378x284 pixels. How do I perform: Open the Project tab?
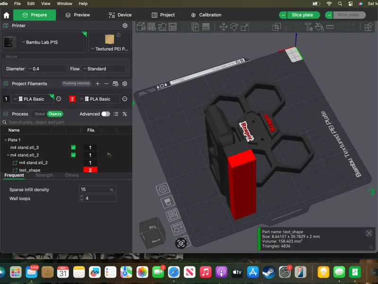click(x=163, y=15)
